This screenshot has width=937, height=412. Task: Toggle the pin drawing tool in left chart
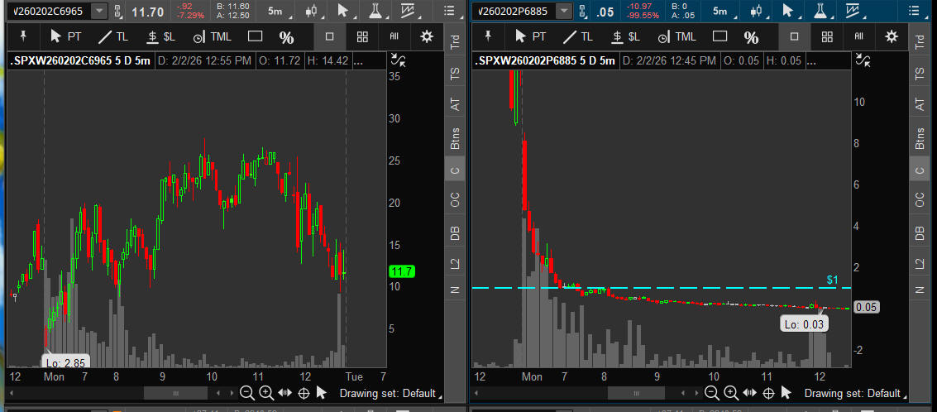(23, 37)
